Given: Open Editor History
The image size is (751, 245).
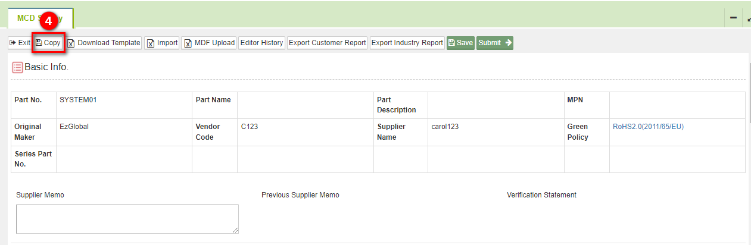Looking at the screenshot, I should (261, 43).
